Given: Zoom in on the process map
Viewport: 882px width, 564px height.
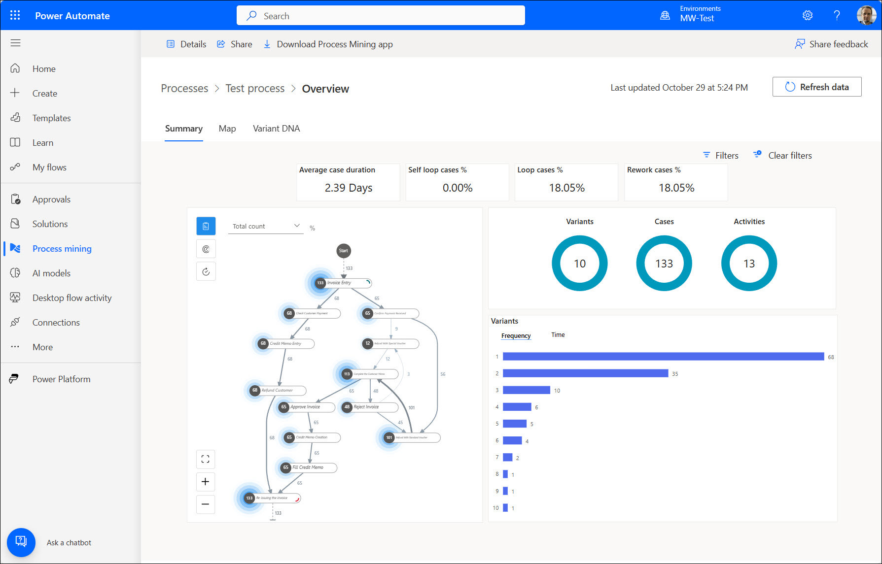Looking at the screenshot, I should pyautogui.click(x=206, y=482).
